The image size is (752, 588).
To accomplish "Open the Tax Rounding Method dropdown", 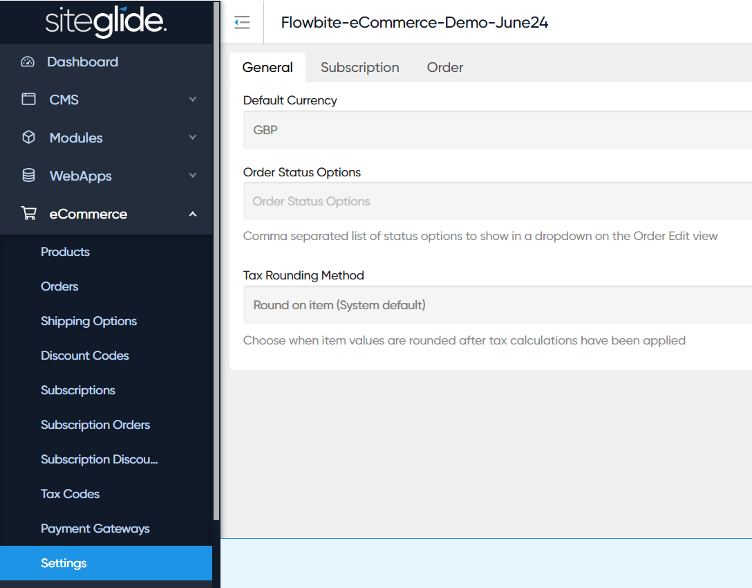I will click(496, 305).
